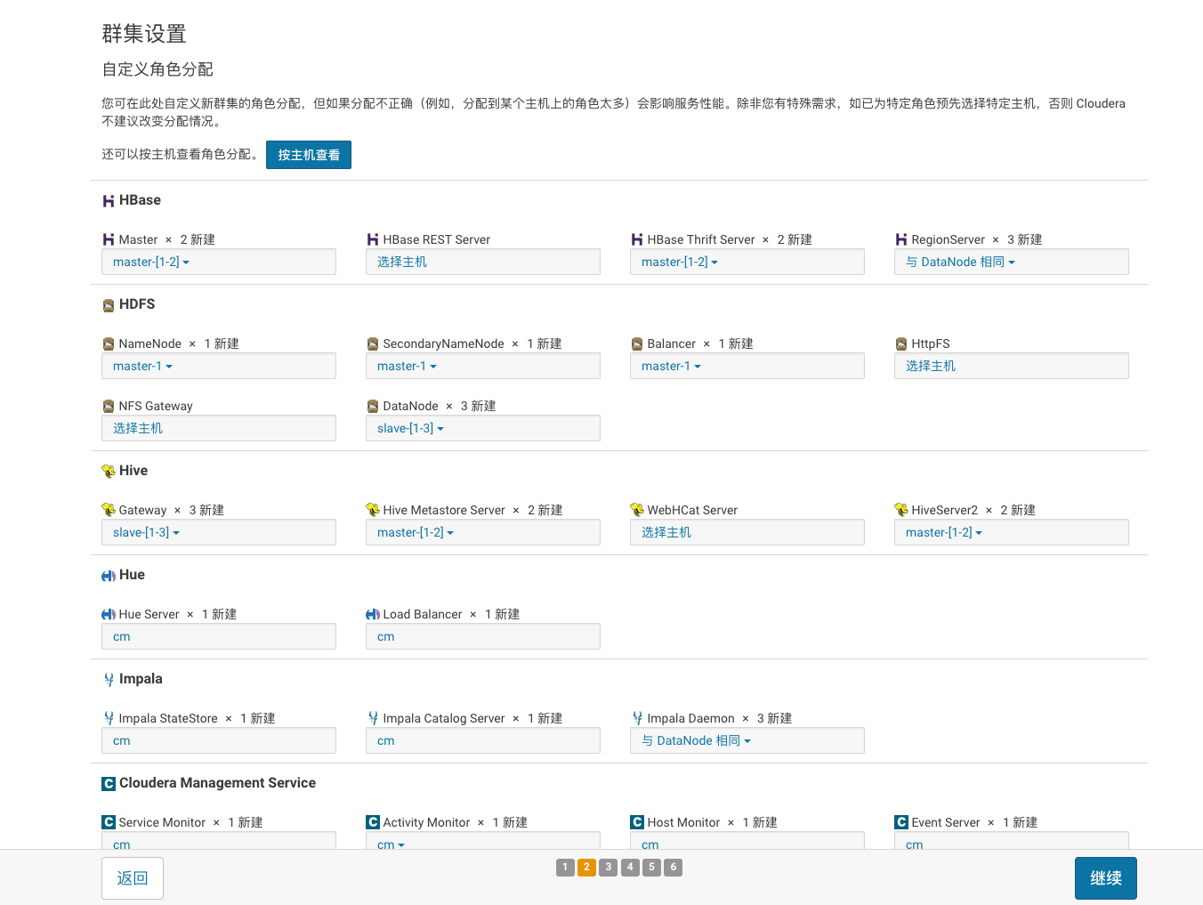Go to wizard step 3
This screenshot has height=905, width=1203.
[x=609, y=867]
